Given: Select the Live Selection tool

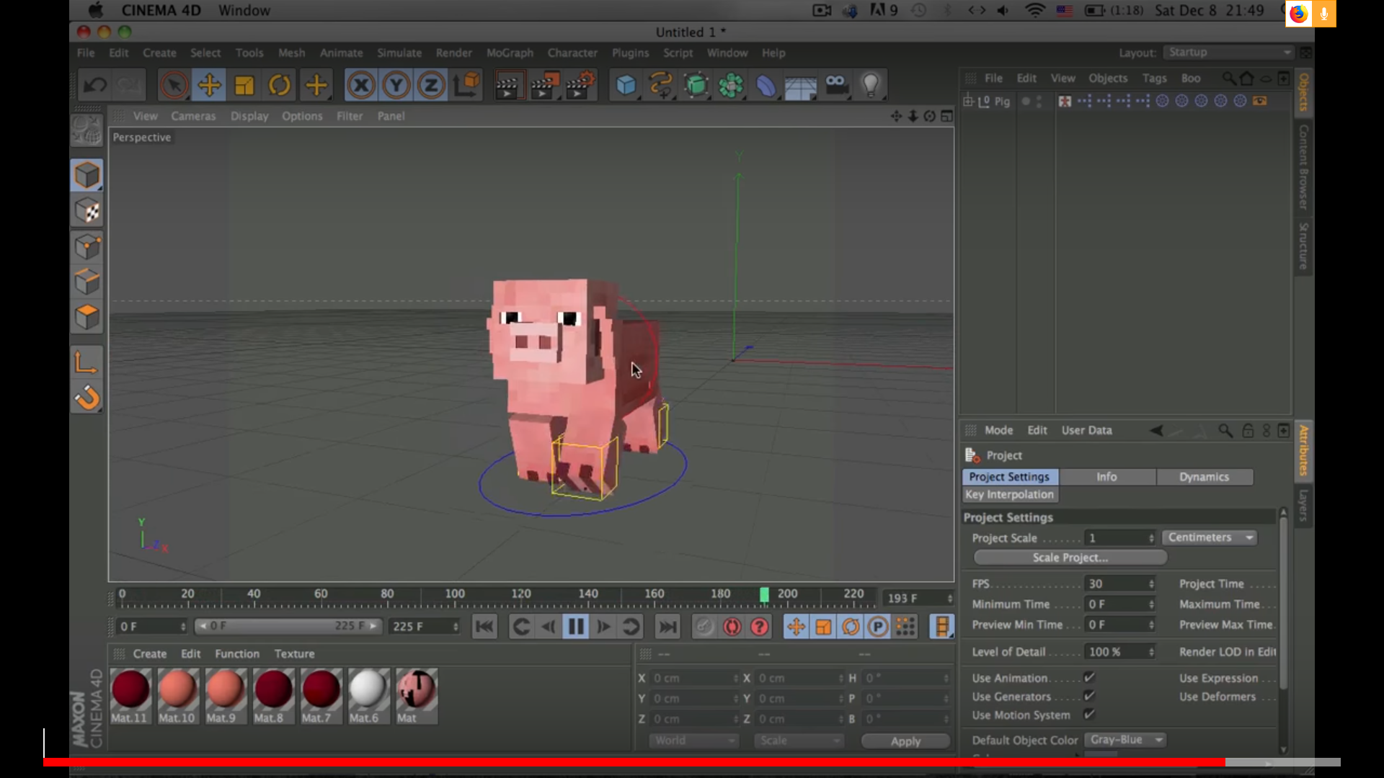Looking at the screenshot, I should [174, 85].
